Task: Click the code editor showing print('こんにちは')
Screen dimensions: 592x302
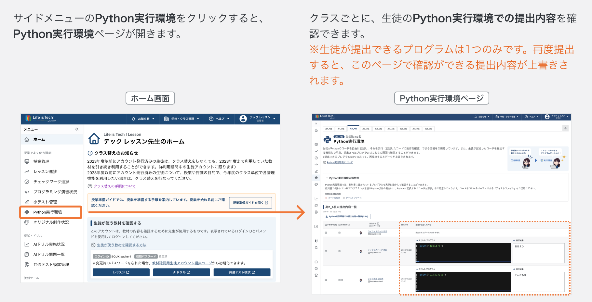Action: pos(463,282)
